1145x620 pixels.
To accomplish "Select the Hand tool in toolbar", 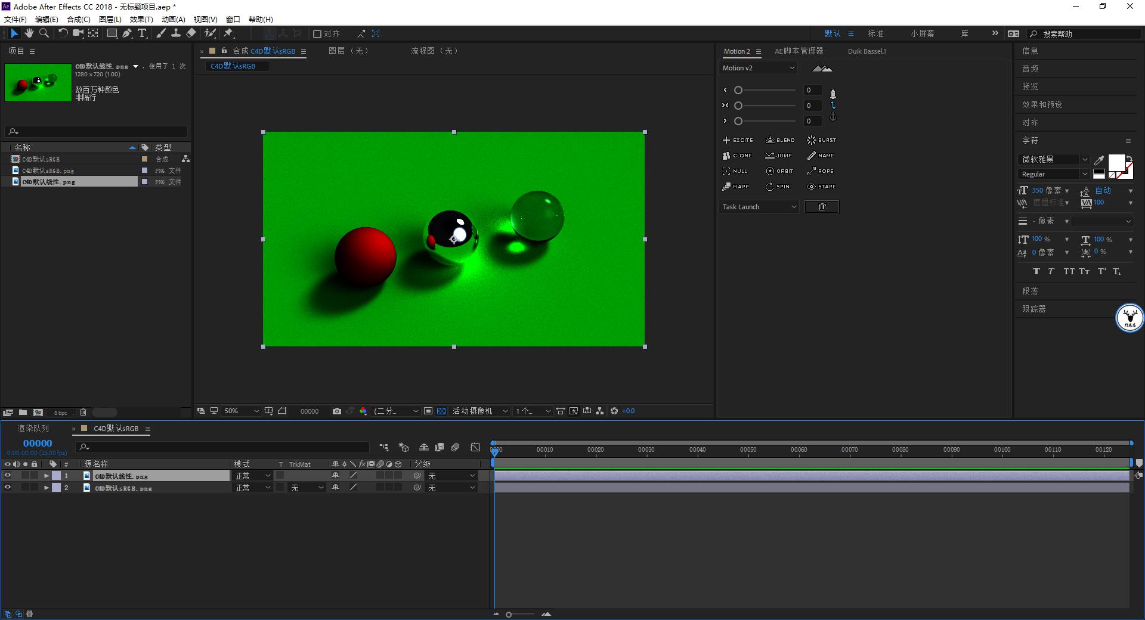I will (29, 33).
